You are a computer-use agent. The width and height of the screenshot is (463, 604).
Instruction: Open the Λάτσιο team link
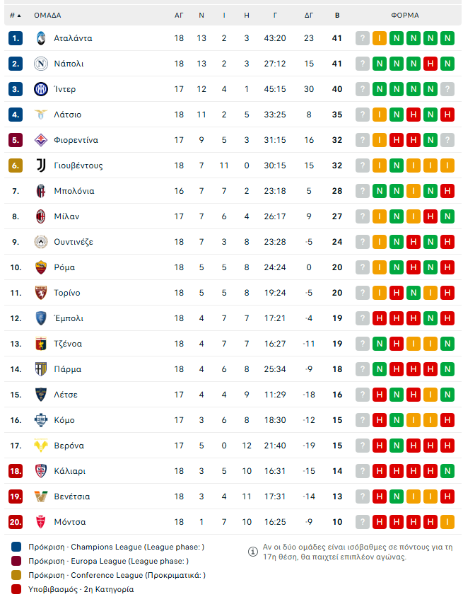point(68,115)
